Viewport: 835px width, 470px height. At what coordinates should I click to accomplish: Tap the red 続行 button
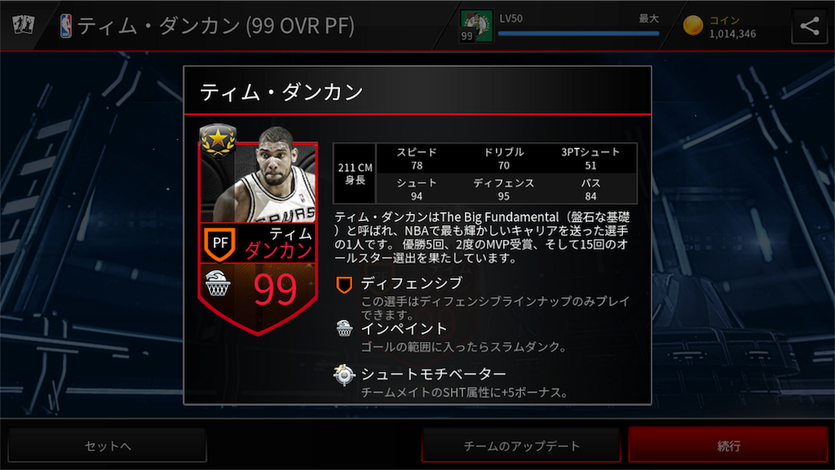(x=728, y=445)
